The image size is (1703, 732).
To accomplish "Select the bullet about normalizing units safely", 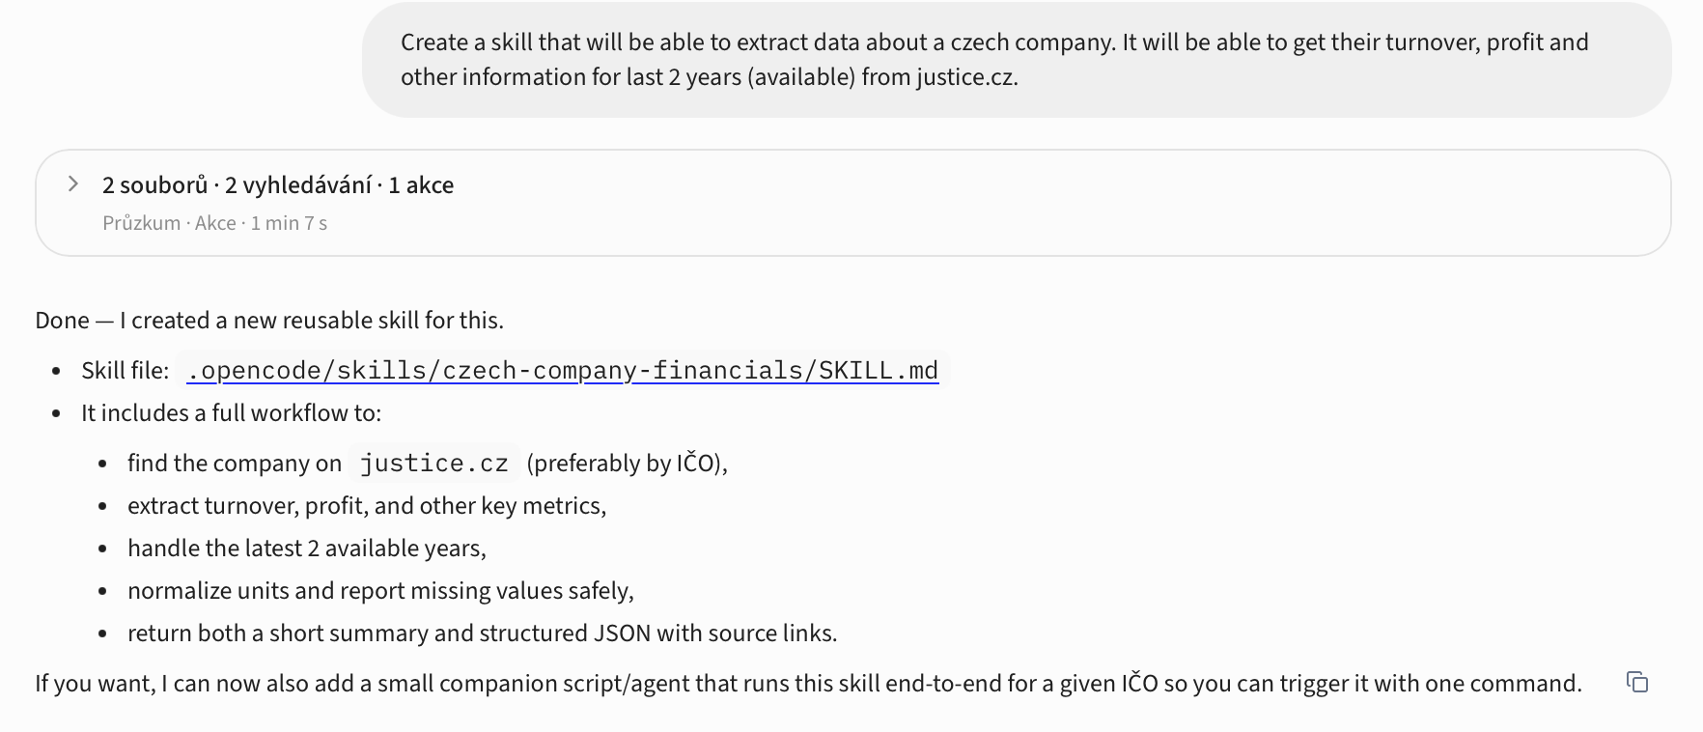I will (x=380, y=589).
